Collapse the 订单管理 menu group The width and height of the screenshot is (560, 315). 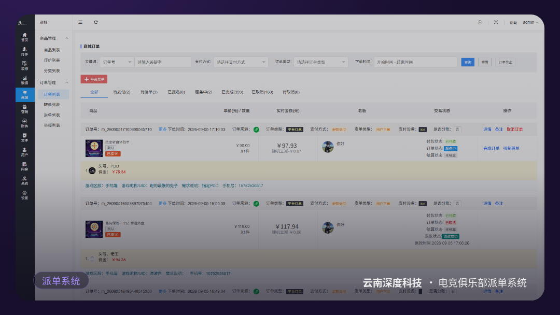click(x=54, y=82)
